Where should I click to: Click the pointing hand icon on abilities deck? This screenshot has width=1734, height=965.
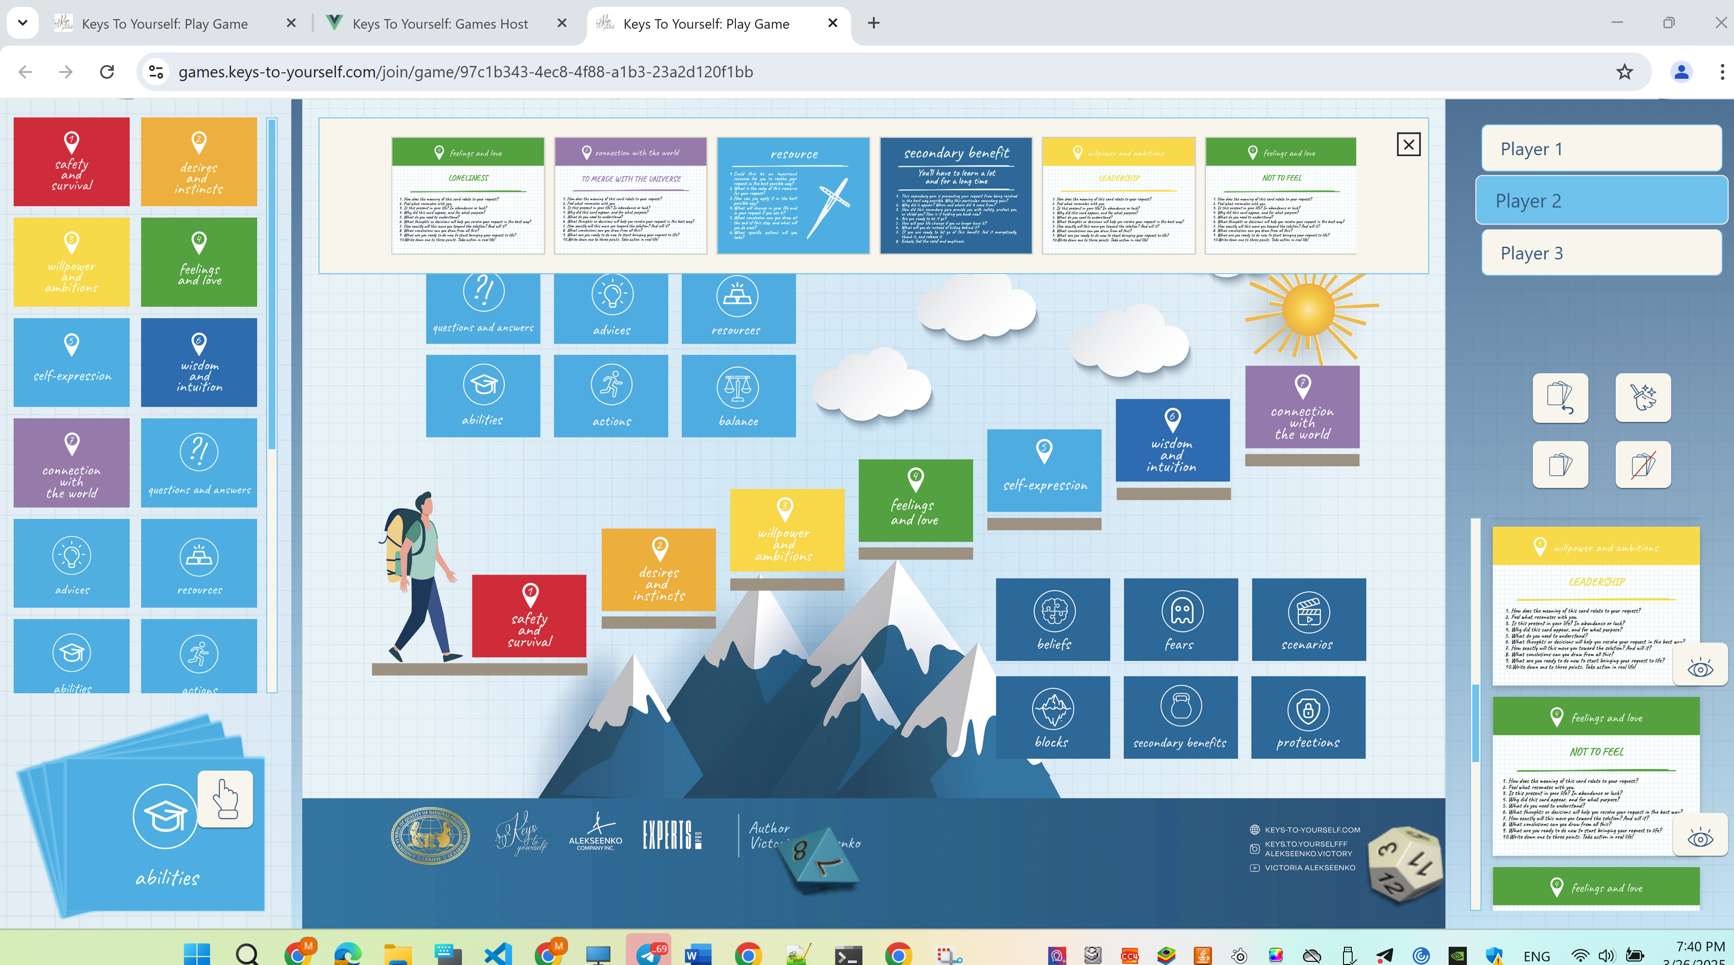point(225,799)
